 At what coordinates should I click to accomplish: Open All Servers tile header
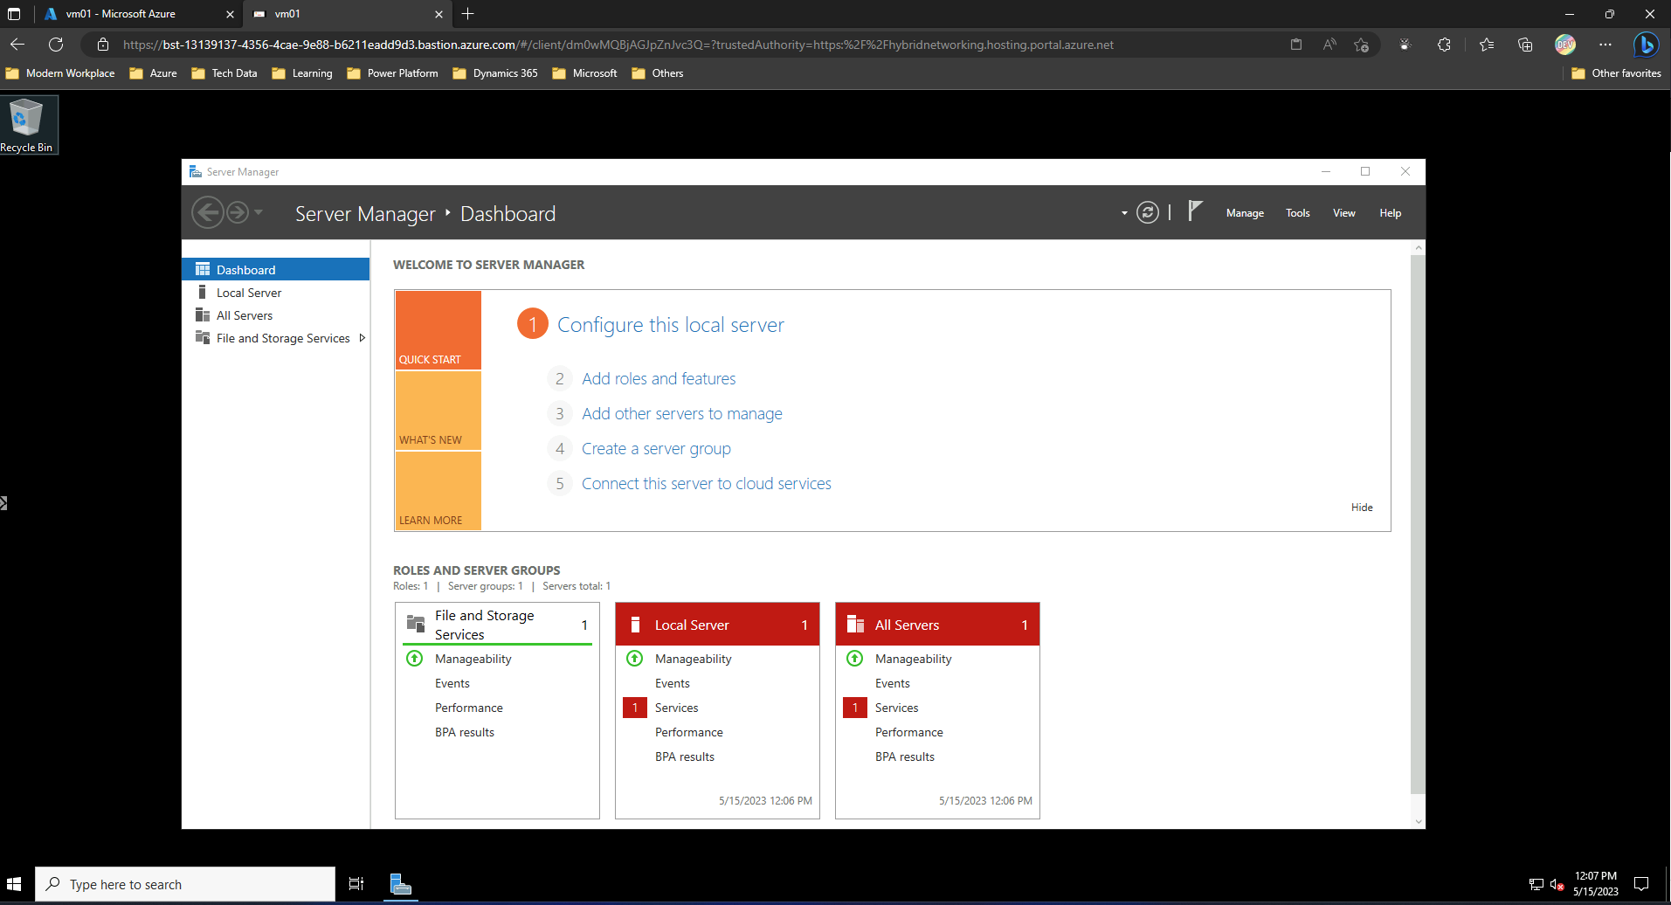tap(937, 625)
